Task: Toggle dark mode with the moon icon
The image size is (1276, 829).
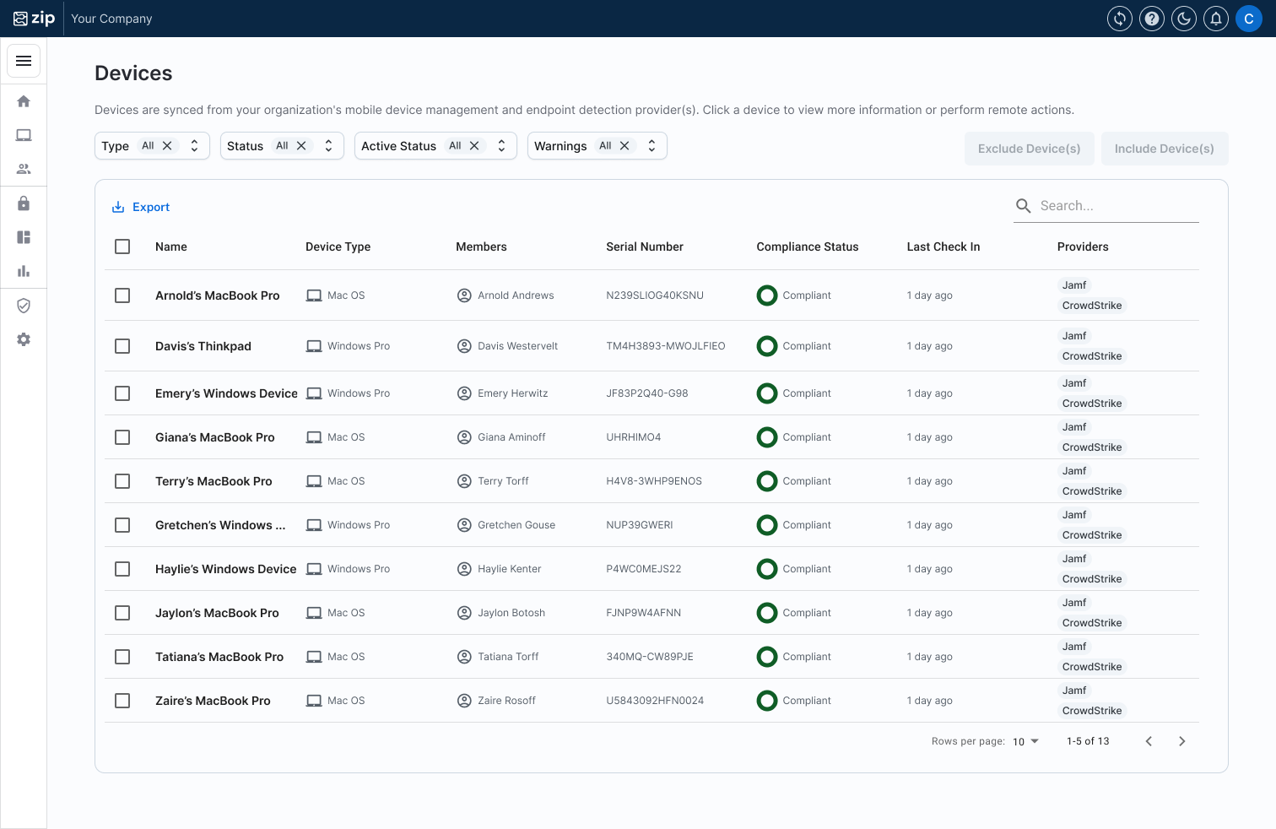Action: [x=1184, y=19]
